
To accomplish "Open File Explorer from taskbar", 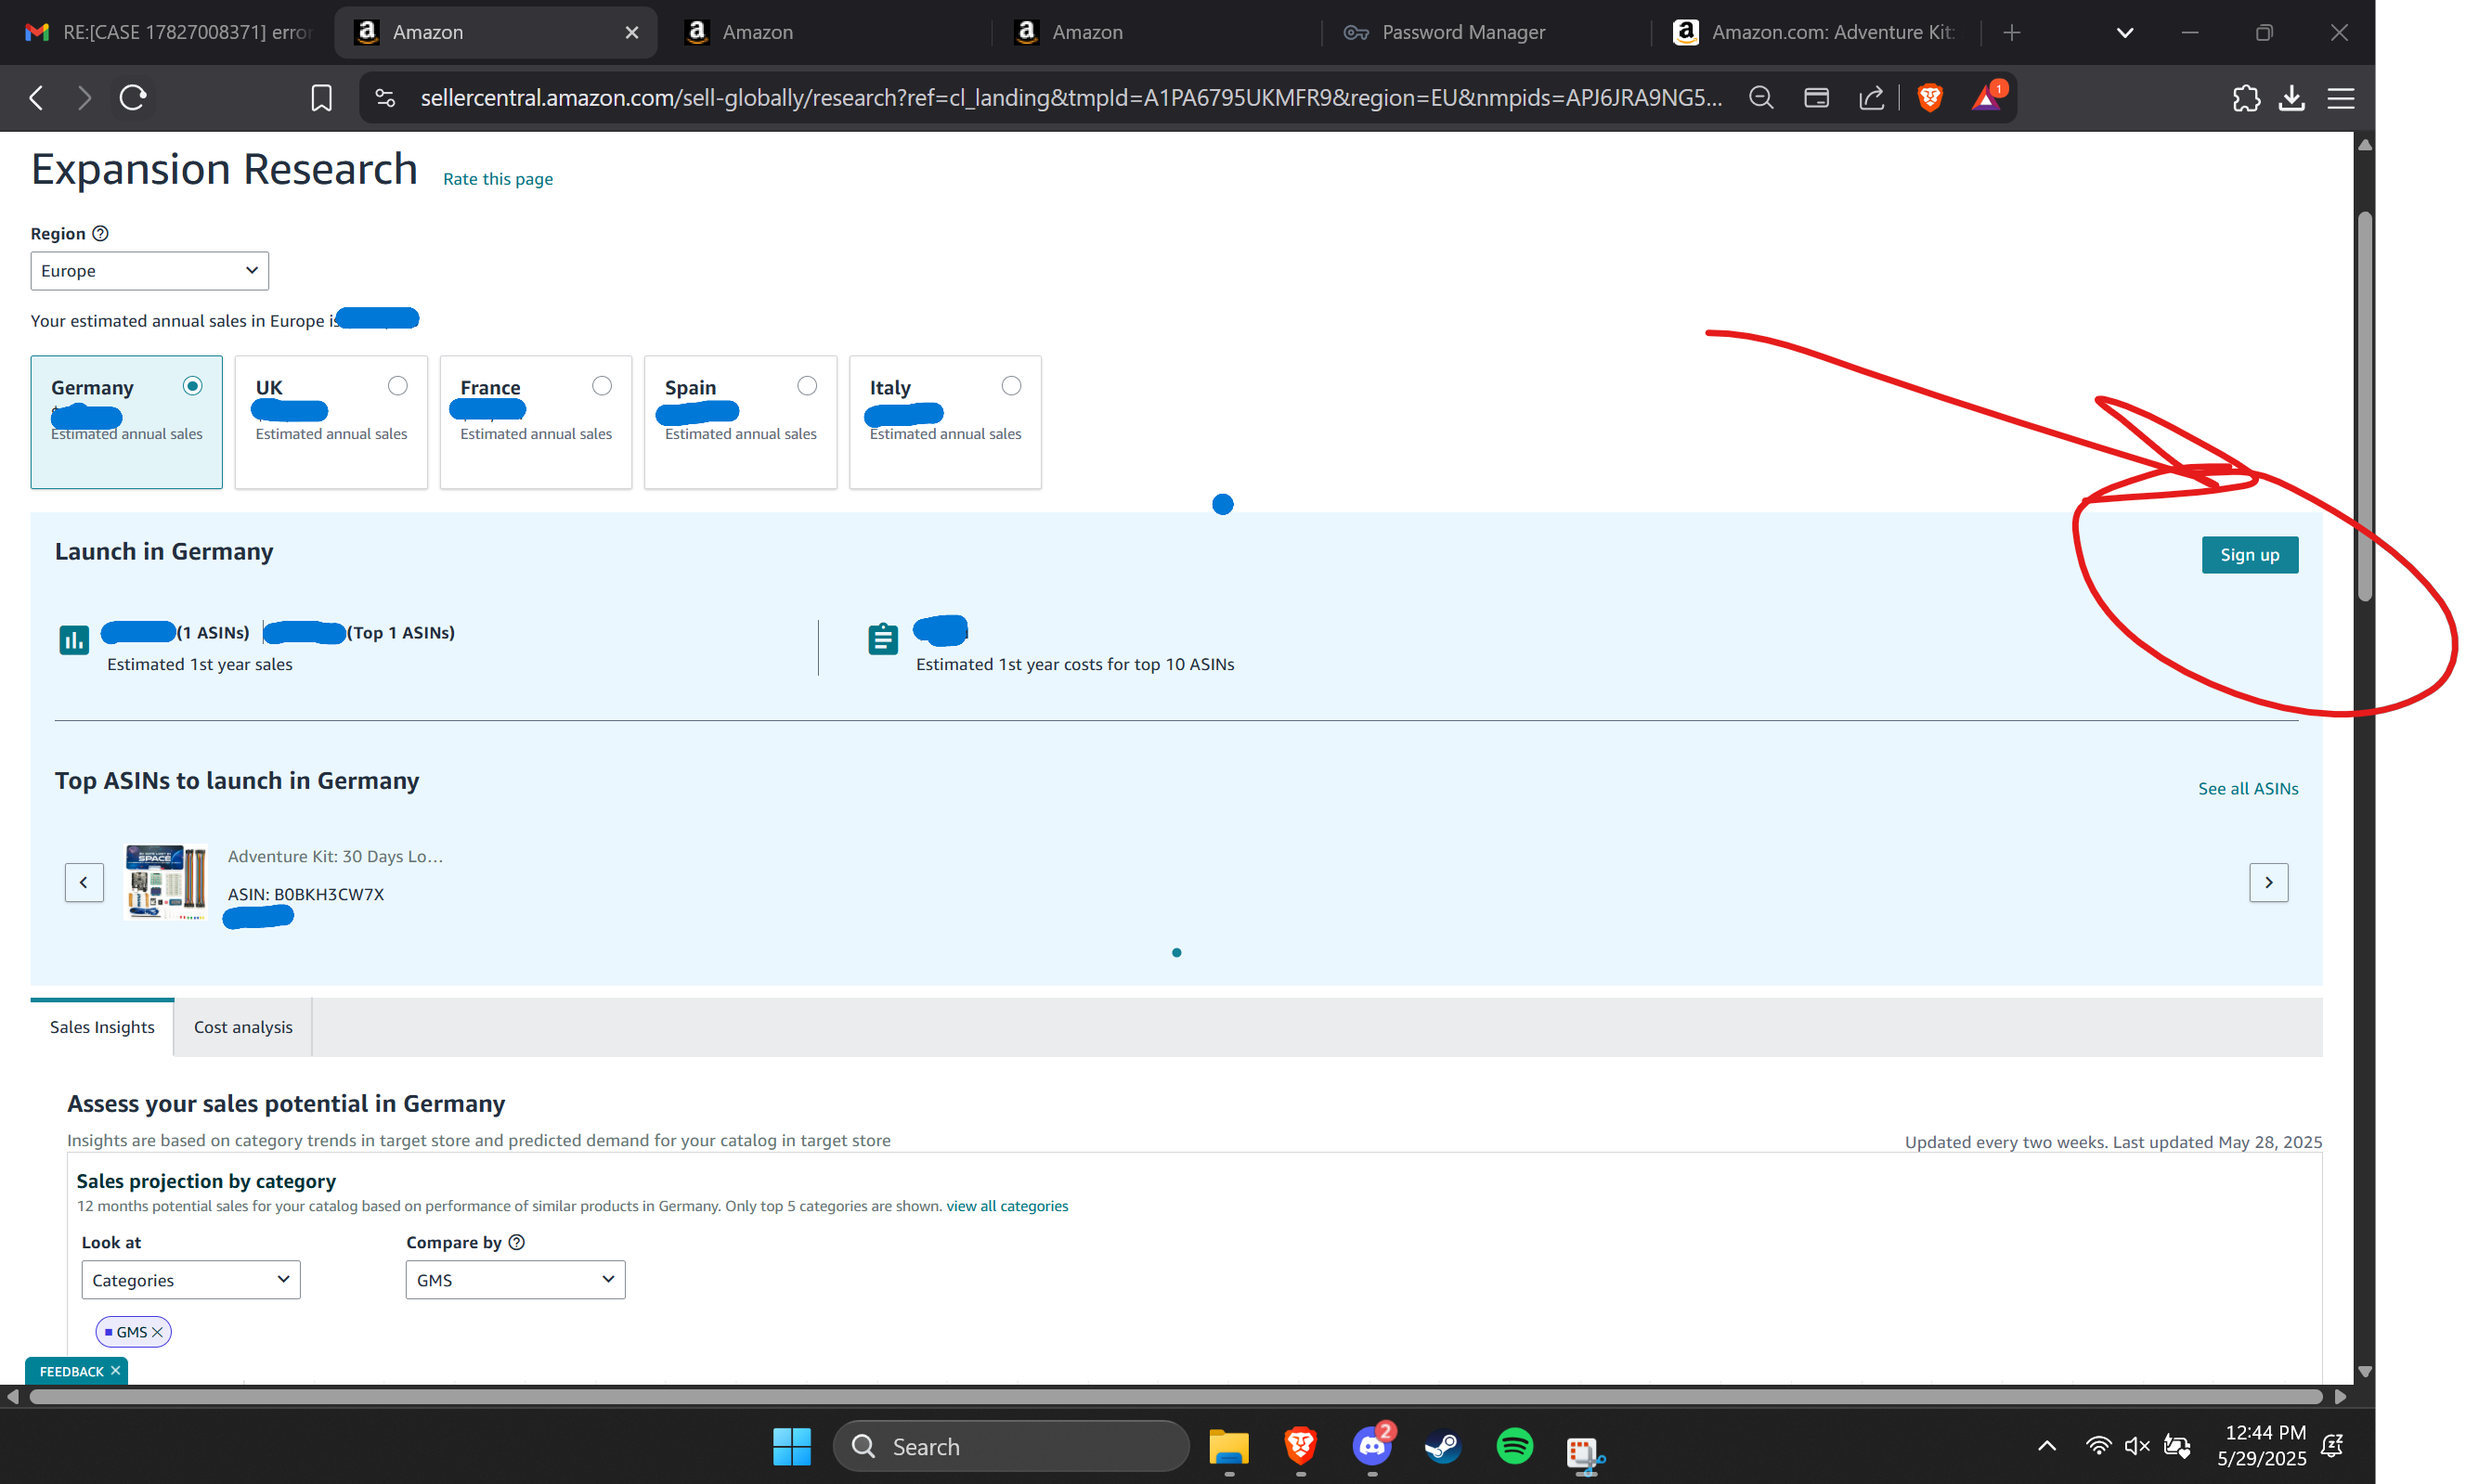I will [1229, 1446].
